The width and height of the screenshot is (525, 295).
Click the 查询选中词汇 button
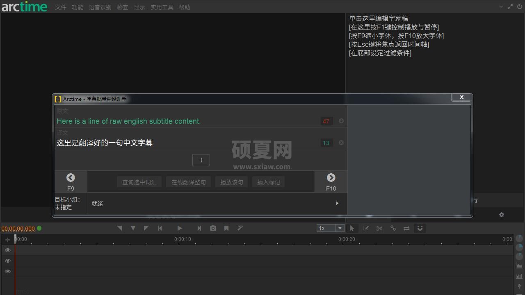[139, 182]
